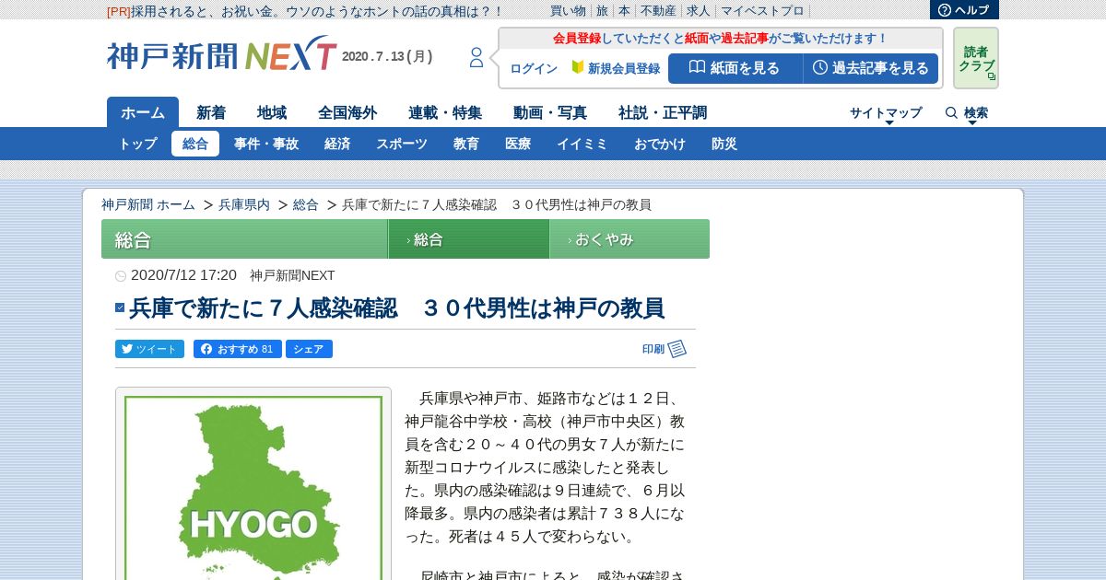Click 神戸新聞 ホーム breadcrumb link
Image resolution: width=1106 pixels, height=580 pixels.
click(148, 204)
